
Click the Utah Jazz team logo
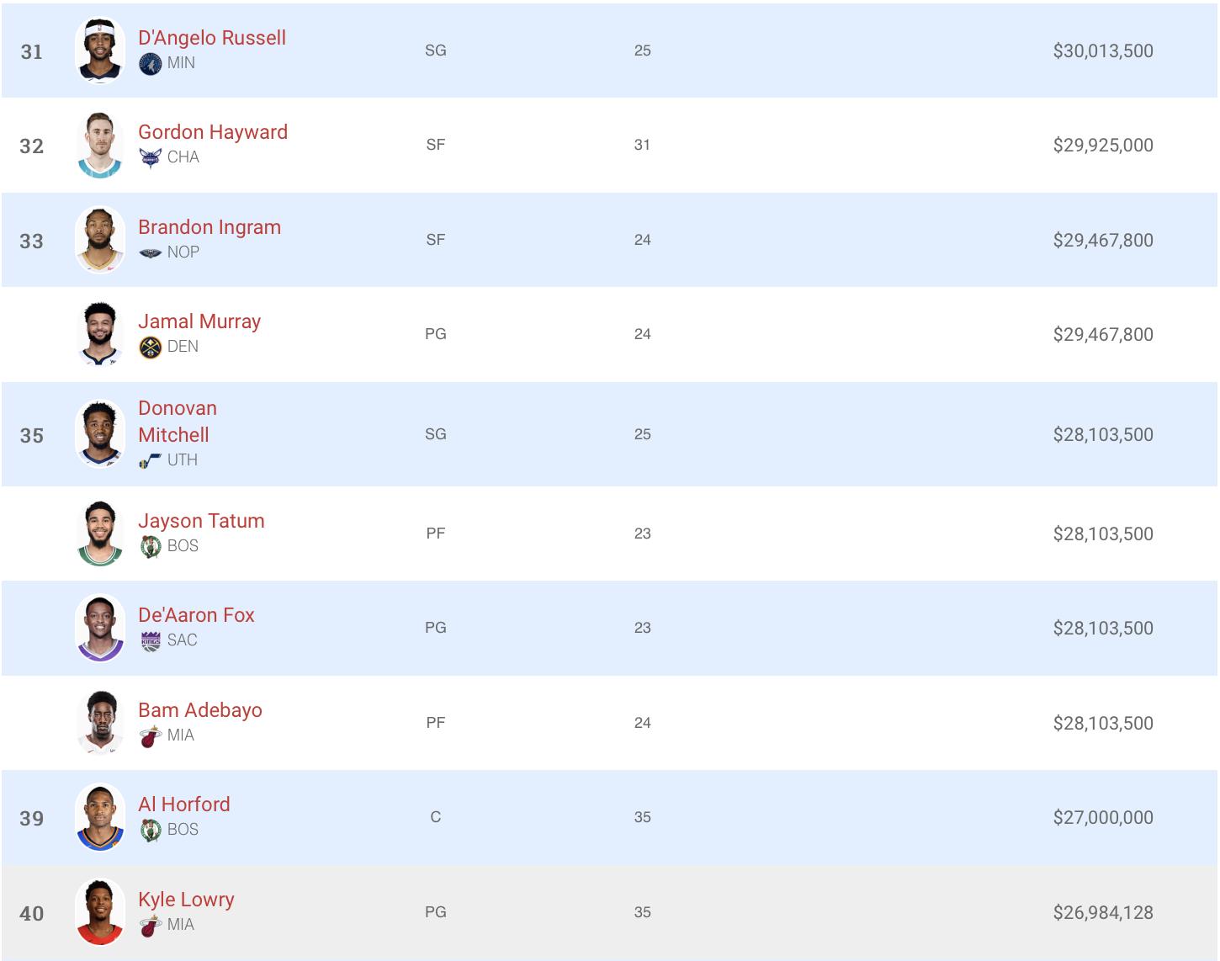click(x=150, y=460)
